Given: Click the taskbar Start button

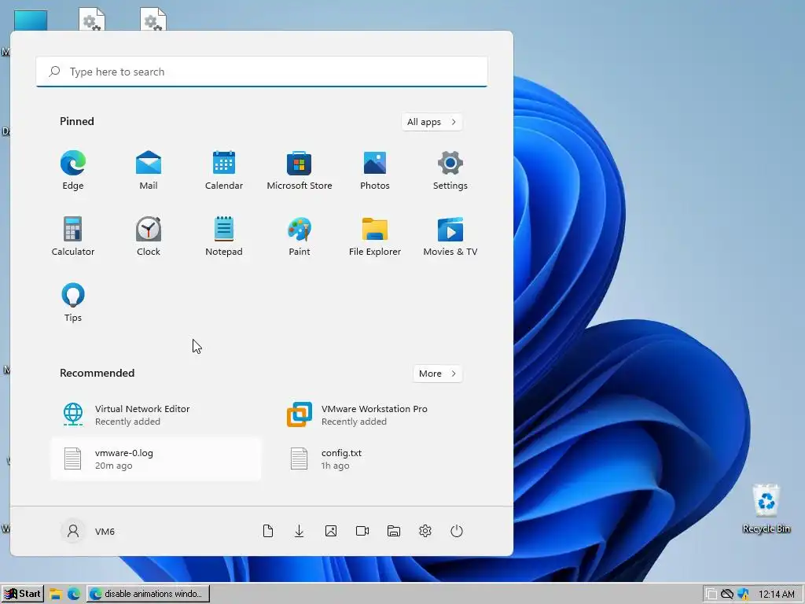Looking at the screenshot, I should [23, 594].
